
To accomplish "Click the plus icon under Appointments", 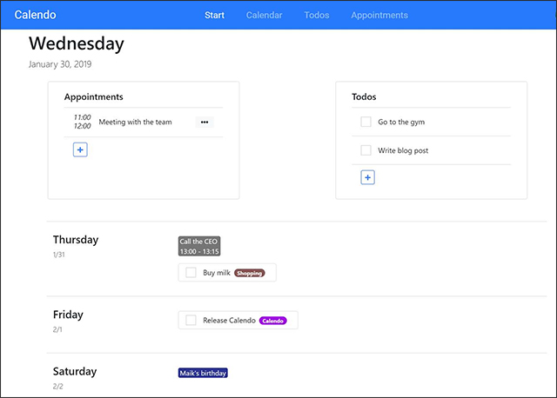I will [80, 149].
